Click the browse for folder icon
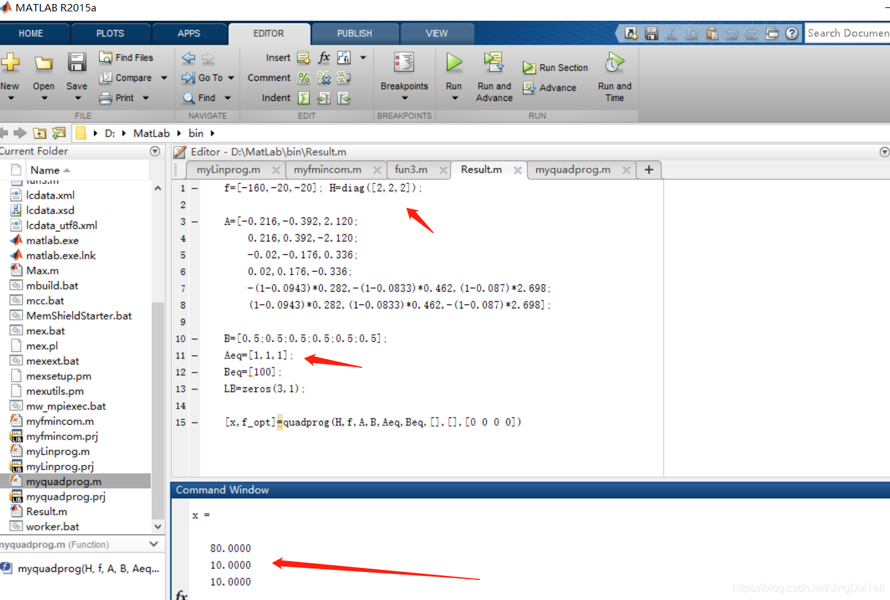This screenshot has height=600, width=890. (x=59, y=133)
